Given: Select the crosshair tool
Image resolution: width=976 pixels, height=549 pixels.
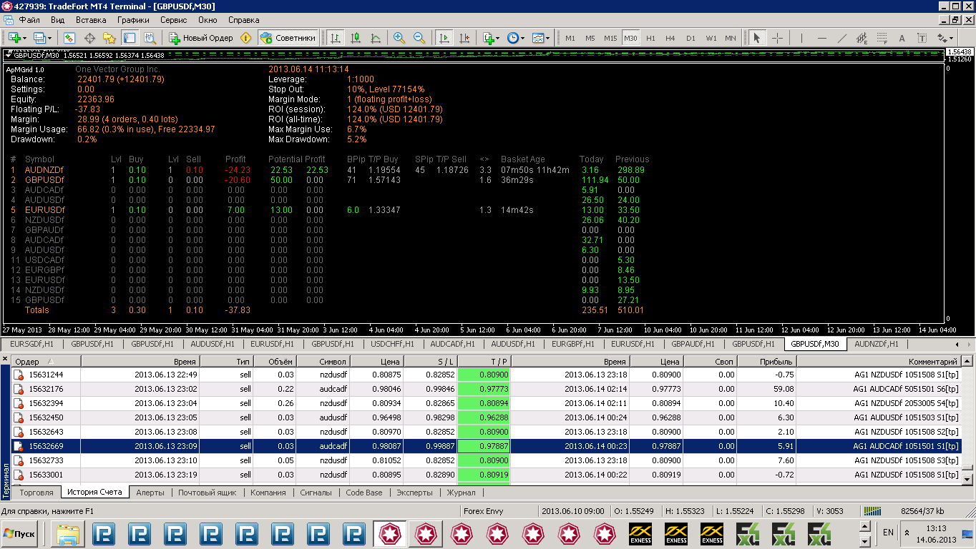Looking at the screenshot, I should click(x=778, y=38).
